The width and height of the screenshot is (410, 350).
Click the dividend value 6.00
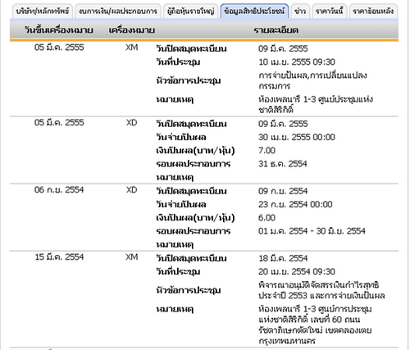266,218
